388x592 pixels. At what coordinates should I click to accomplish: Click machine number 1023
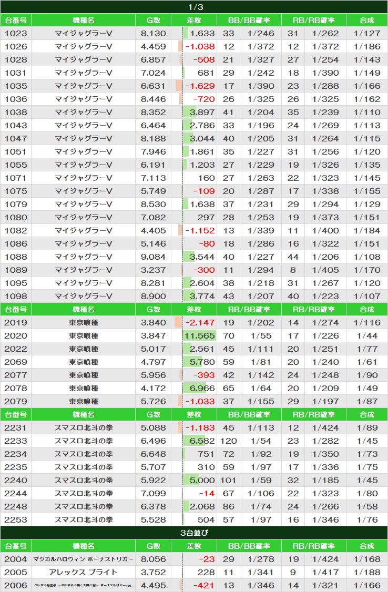[16, 33]
